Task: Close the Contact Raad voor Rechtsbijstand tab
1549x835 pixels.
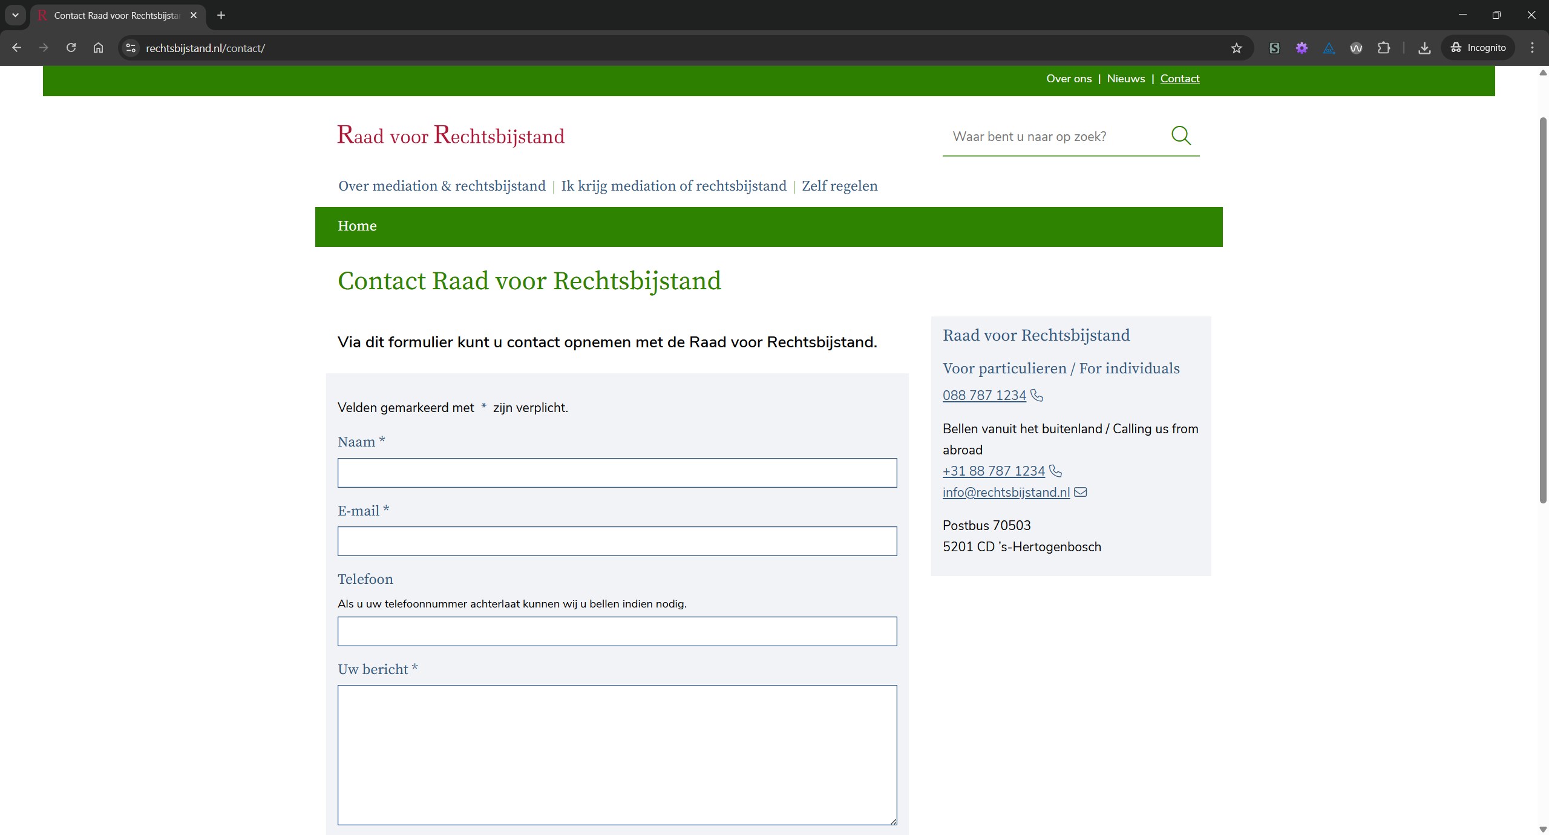Action: [194, 15]
